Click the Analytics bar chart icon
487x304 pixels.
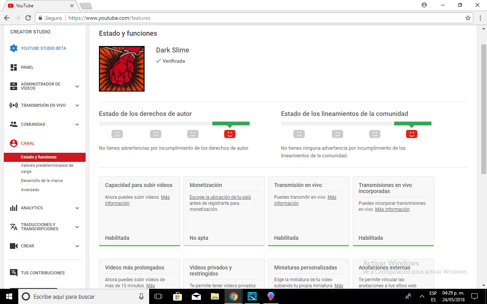[14, 208]
